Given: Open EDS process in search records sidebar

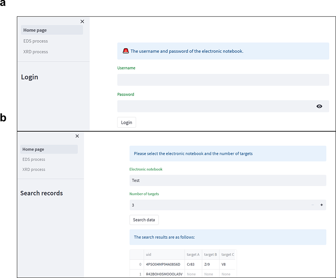Looking at the screenshot, I should tap(34, 160).
